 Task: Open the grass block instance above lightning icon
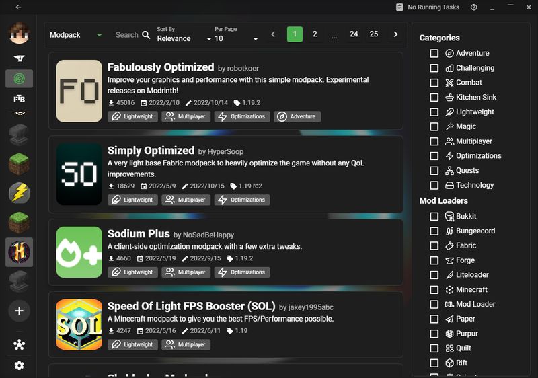pyautogui.click(x=20, y=163)
